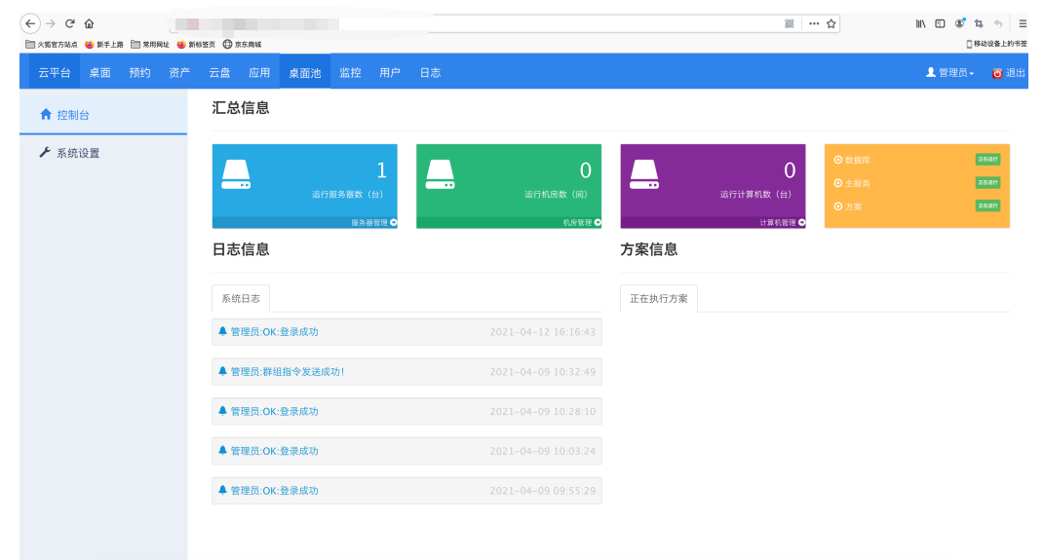This screenshot has height=560, width=1044.
Task: Click the arrow icon next to 服务器管理
Action: [x=394, y=222]
